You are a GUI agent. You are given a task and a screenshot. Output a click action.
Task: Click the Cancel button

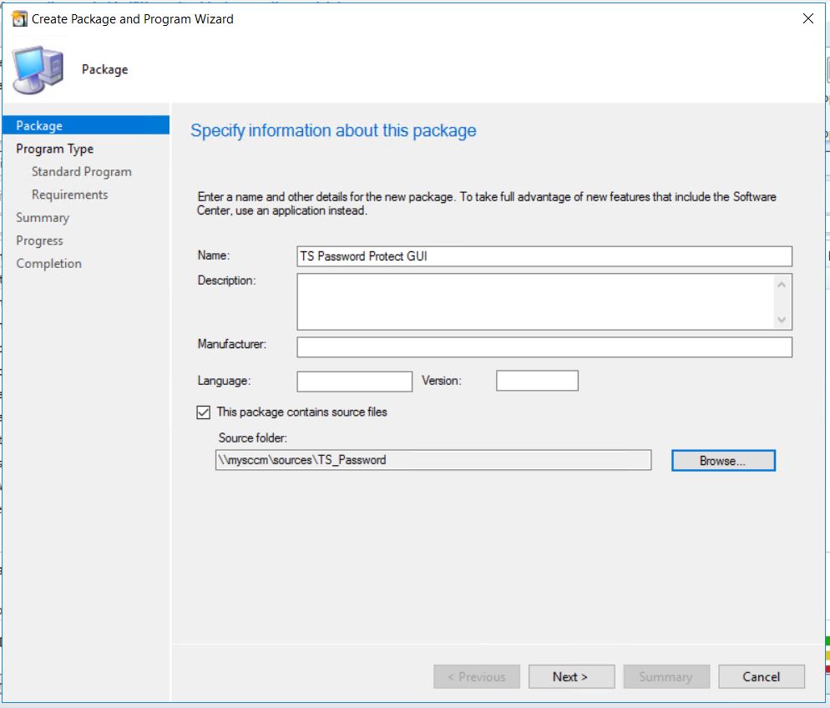(761, 676)
